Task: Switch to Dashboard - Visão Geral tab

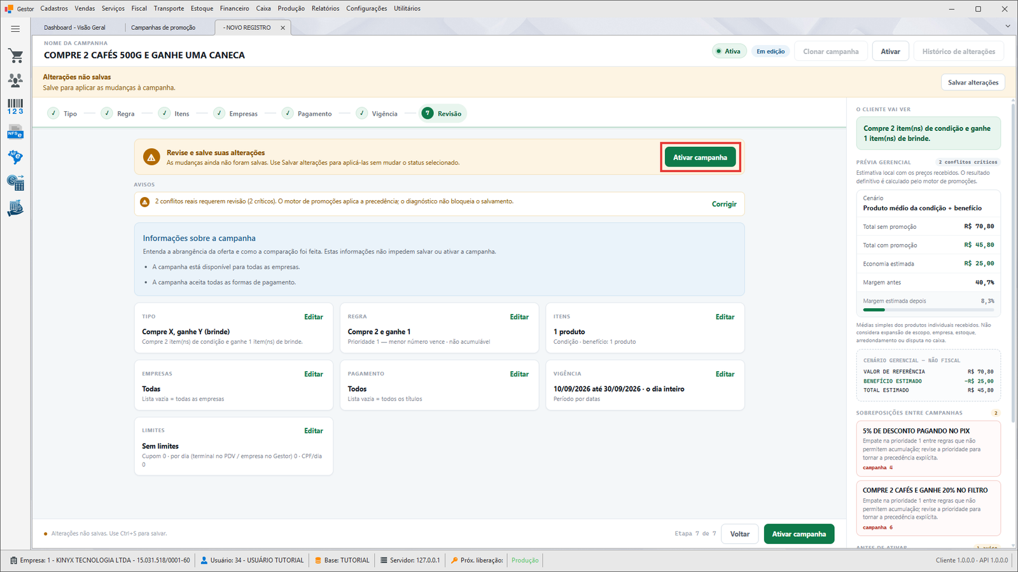Action: tap(75, 27)
